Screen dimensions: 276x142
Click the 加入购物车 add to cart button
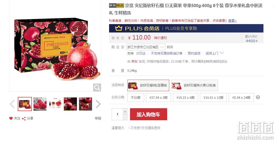click(149, 114)
